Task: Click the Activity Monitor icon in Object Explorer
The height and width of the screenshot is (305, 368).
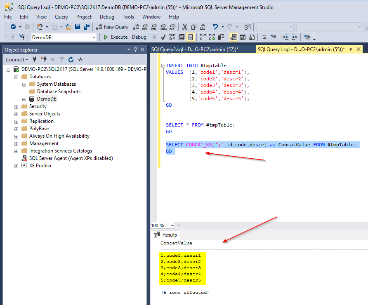Action: tap(80, 59)
